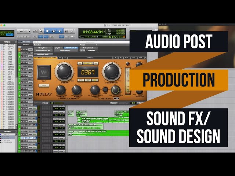The width and height of the screenshot is (235, 176).
Task: Select the Trim tool in toolbar
Action: pyautogui.click(x=48, y=31)
